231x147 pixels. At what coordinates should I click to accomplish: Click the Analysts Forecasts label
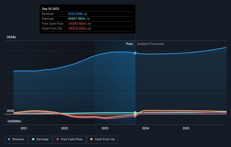coord(151,44)
